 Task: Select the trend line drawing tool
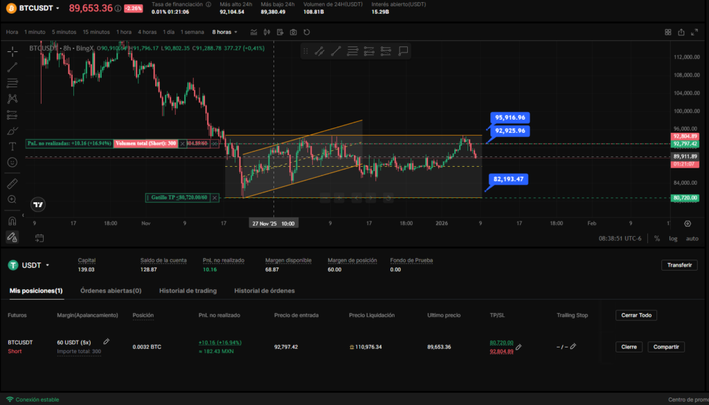tap(12, 67)
